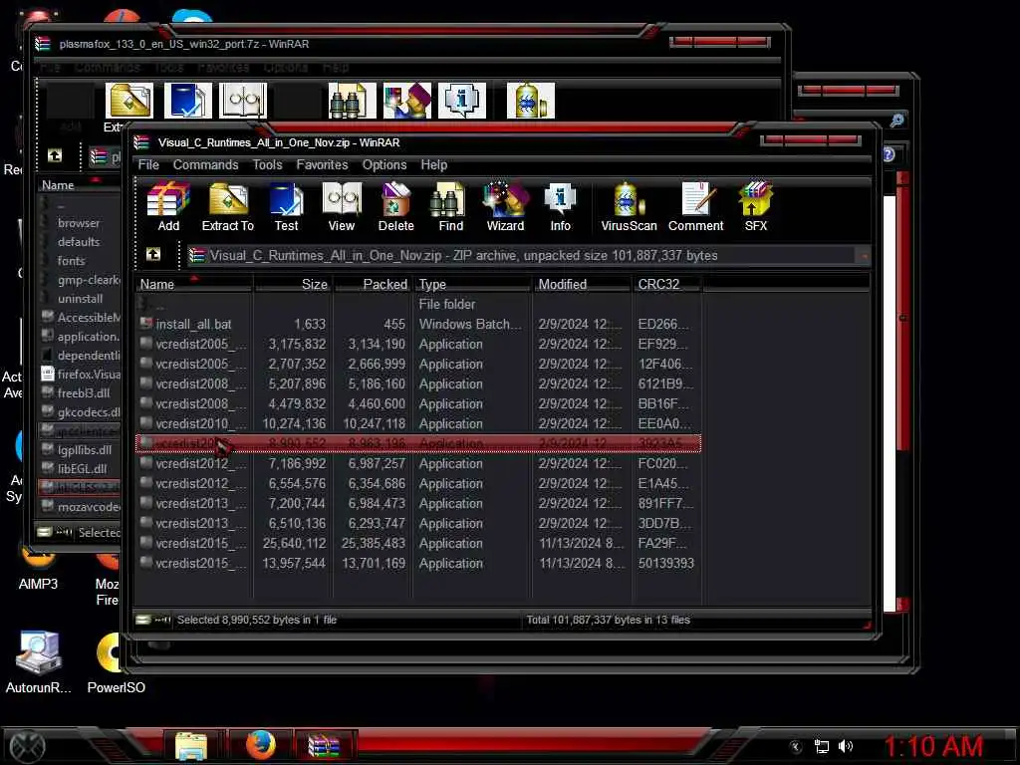Click the Wizard icon in the plasmafox window
1020x765 pixels.
pos(407,101)
